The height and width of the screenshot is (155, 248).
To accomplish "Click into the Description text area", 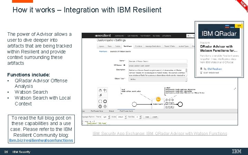I will coord(157,73).
